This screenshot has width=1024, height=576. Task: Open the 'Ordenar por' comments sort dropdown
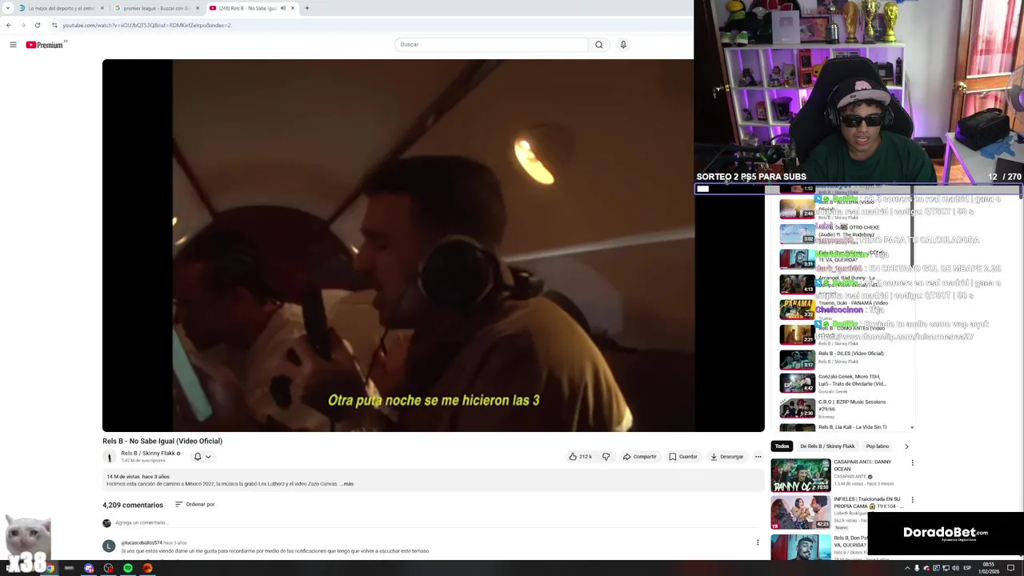[x=194, y=505]
